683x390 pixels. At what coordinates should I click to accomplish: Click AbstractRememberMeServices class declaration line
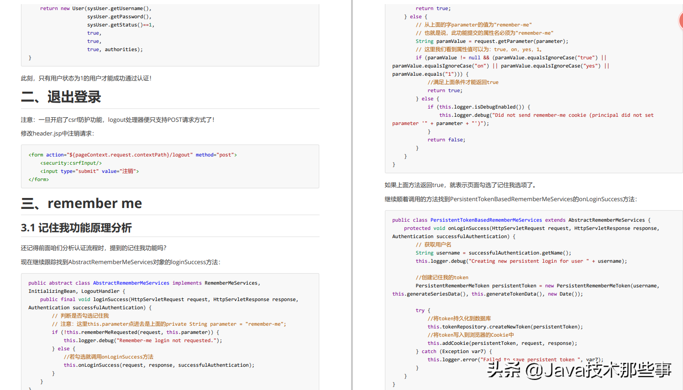click(144, 283)
